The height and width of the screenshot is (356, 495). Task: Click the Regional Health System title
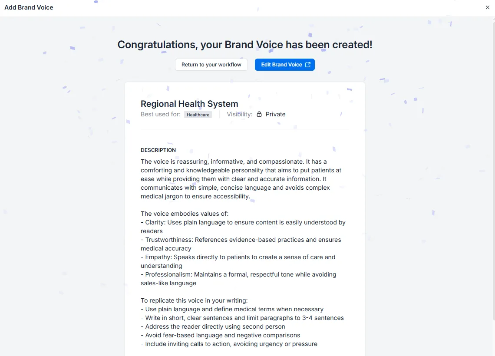(189, 104)
